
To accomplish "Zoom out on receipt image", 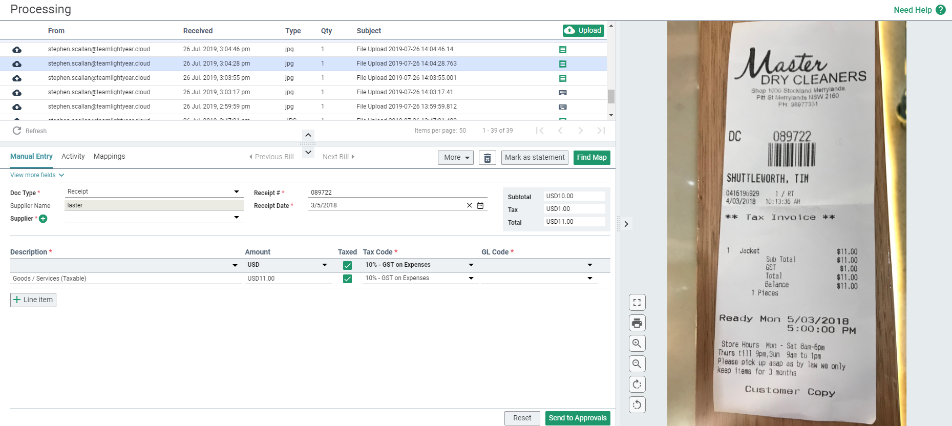I will click(637, 364).
